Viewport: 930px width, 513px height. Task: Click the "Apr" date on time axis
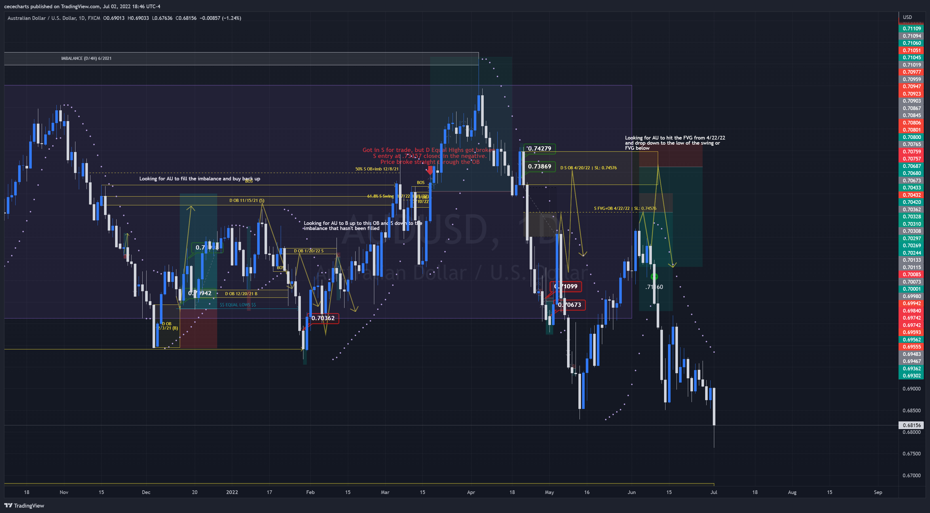point(471,492)
